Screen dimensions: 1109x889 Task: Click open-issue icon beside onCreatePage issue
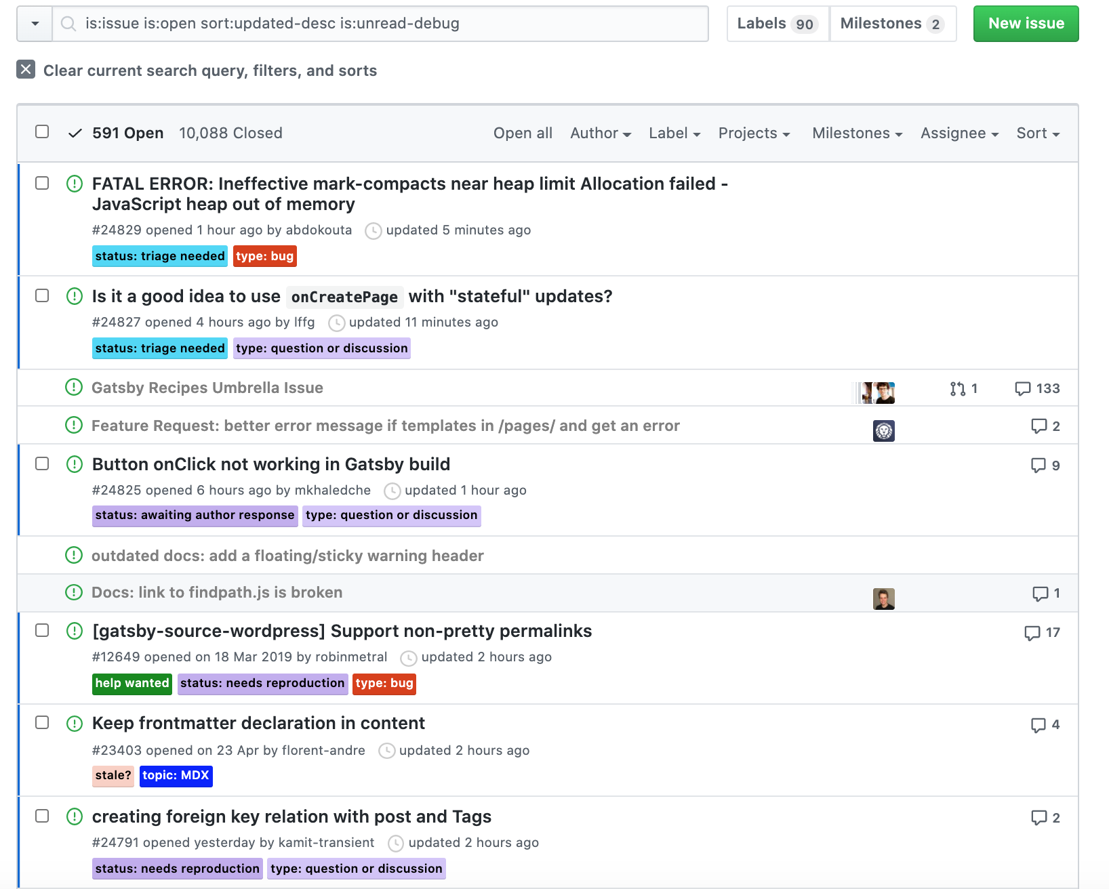(x=75, y=296)
